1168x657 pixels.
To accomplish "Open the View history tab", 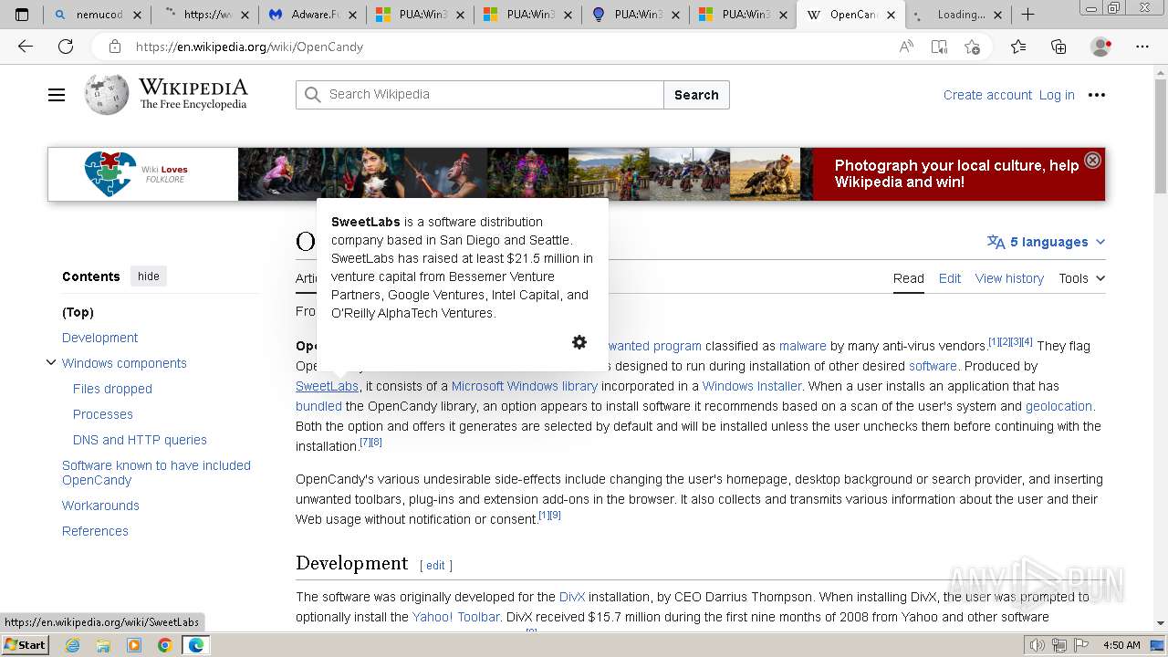I will click(x=1009, y=278).
